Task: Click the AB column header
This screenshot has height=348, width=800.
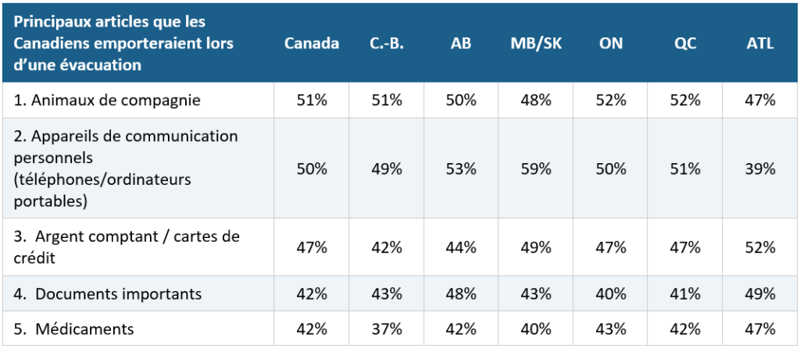Action: point(461,44)
